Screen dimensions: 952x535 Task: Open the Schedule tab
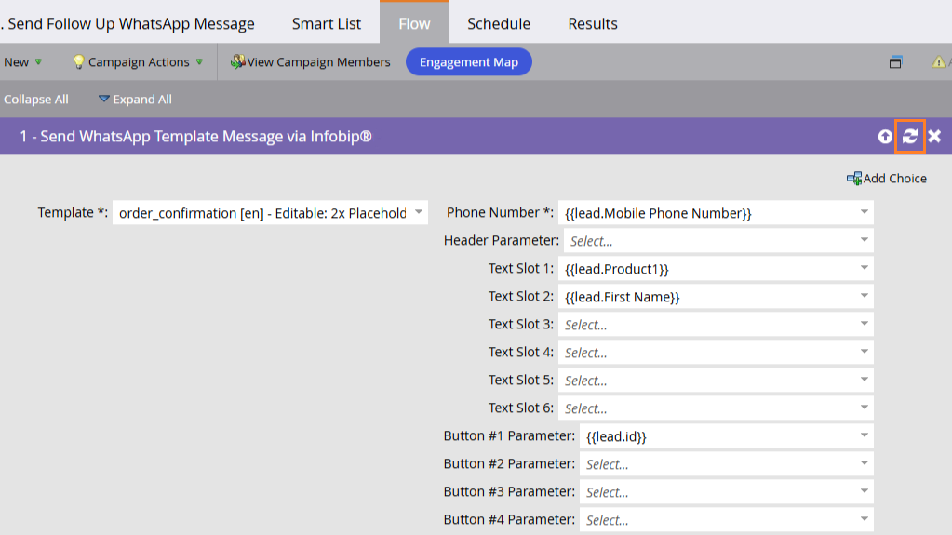pos(499,23)
